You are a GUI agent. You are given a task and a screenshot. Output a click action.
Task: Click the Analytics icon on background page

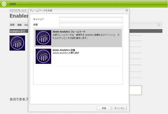(x=17, y=43)
